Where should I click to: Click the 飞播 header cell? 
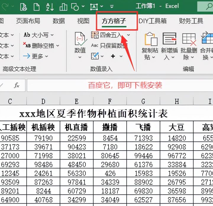143,127
